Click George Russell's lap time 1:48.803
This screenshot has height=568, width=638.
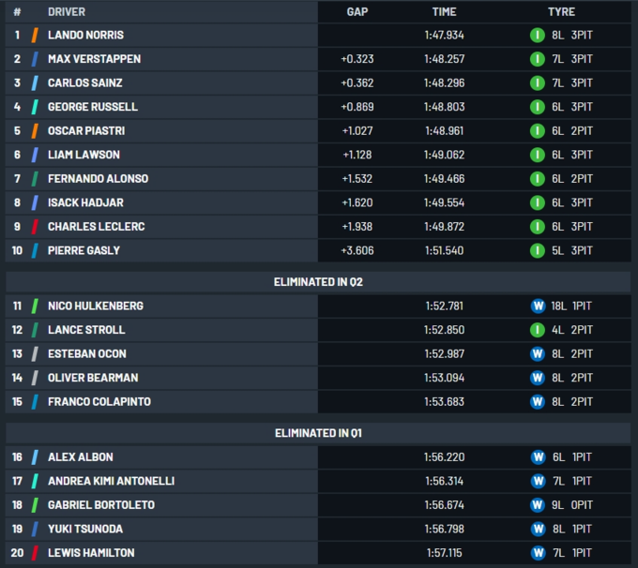[444, 107]
